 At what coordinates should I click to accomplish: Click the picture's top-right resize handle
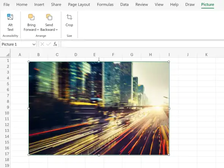[169, 62]
